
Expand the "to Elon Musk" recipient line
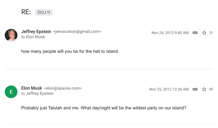(x=33, y=37)
